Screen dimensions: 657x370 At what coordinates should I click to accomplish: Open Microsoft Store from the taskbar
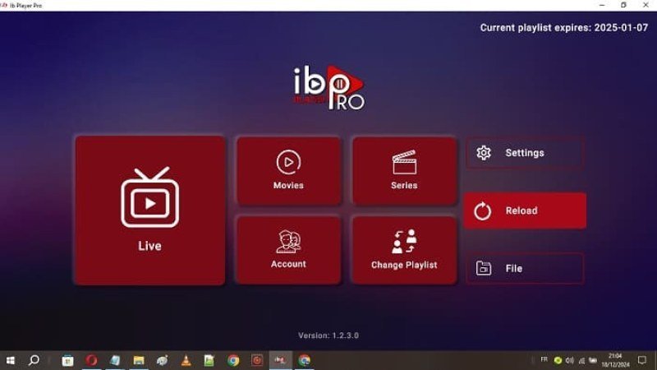click(67, 360)
